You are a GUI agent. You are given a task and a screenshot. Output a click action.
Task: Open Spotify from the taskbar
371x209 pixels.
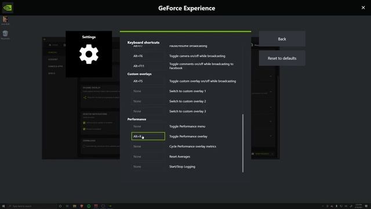89,206
